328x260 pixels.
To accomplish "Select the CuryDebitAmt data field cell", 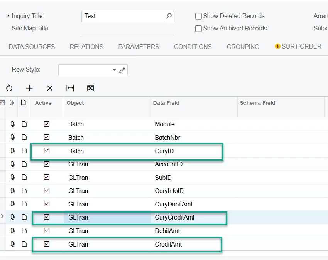I will click(x=174, y=204).
